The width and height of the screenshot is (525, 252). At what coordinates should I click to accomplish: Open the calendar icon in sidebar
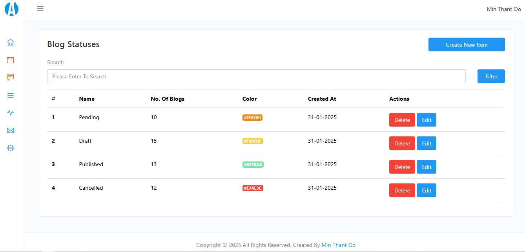point(11,60)
